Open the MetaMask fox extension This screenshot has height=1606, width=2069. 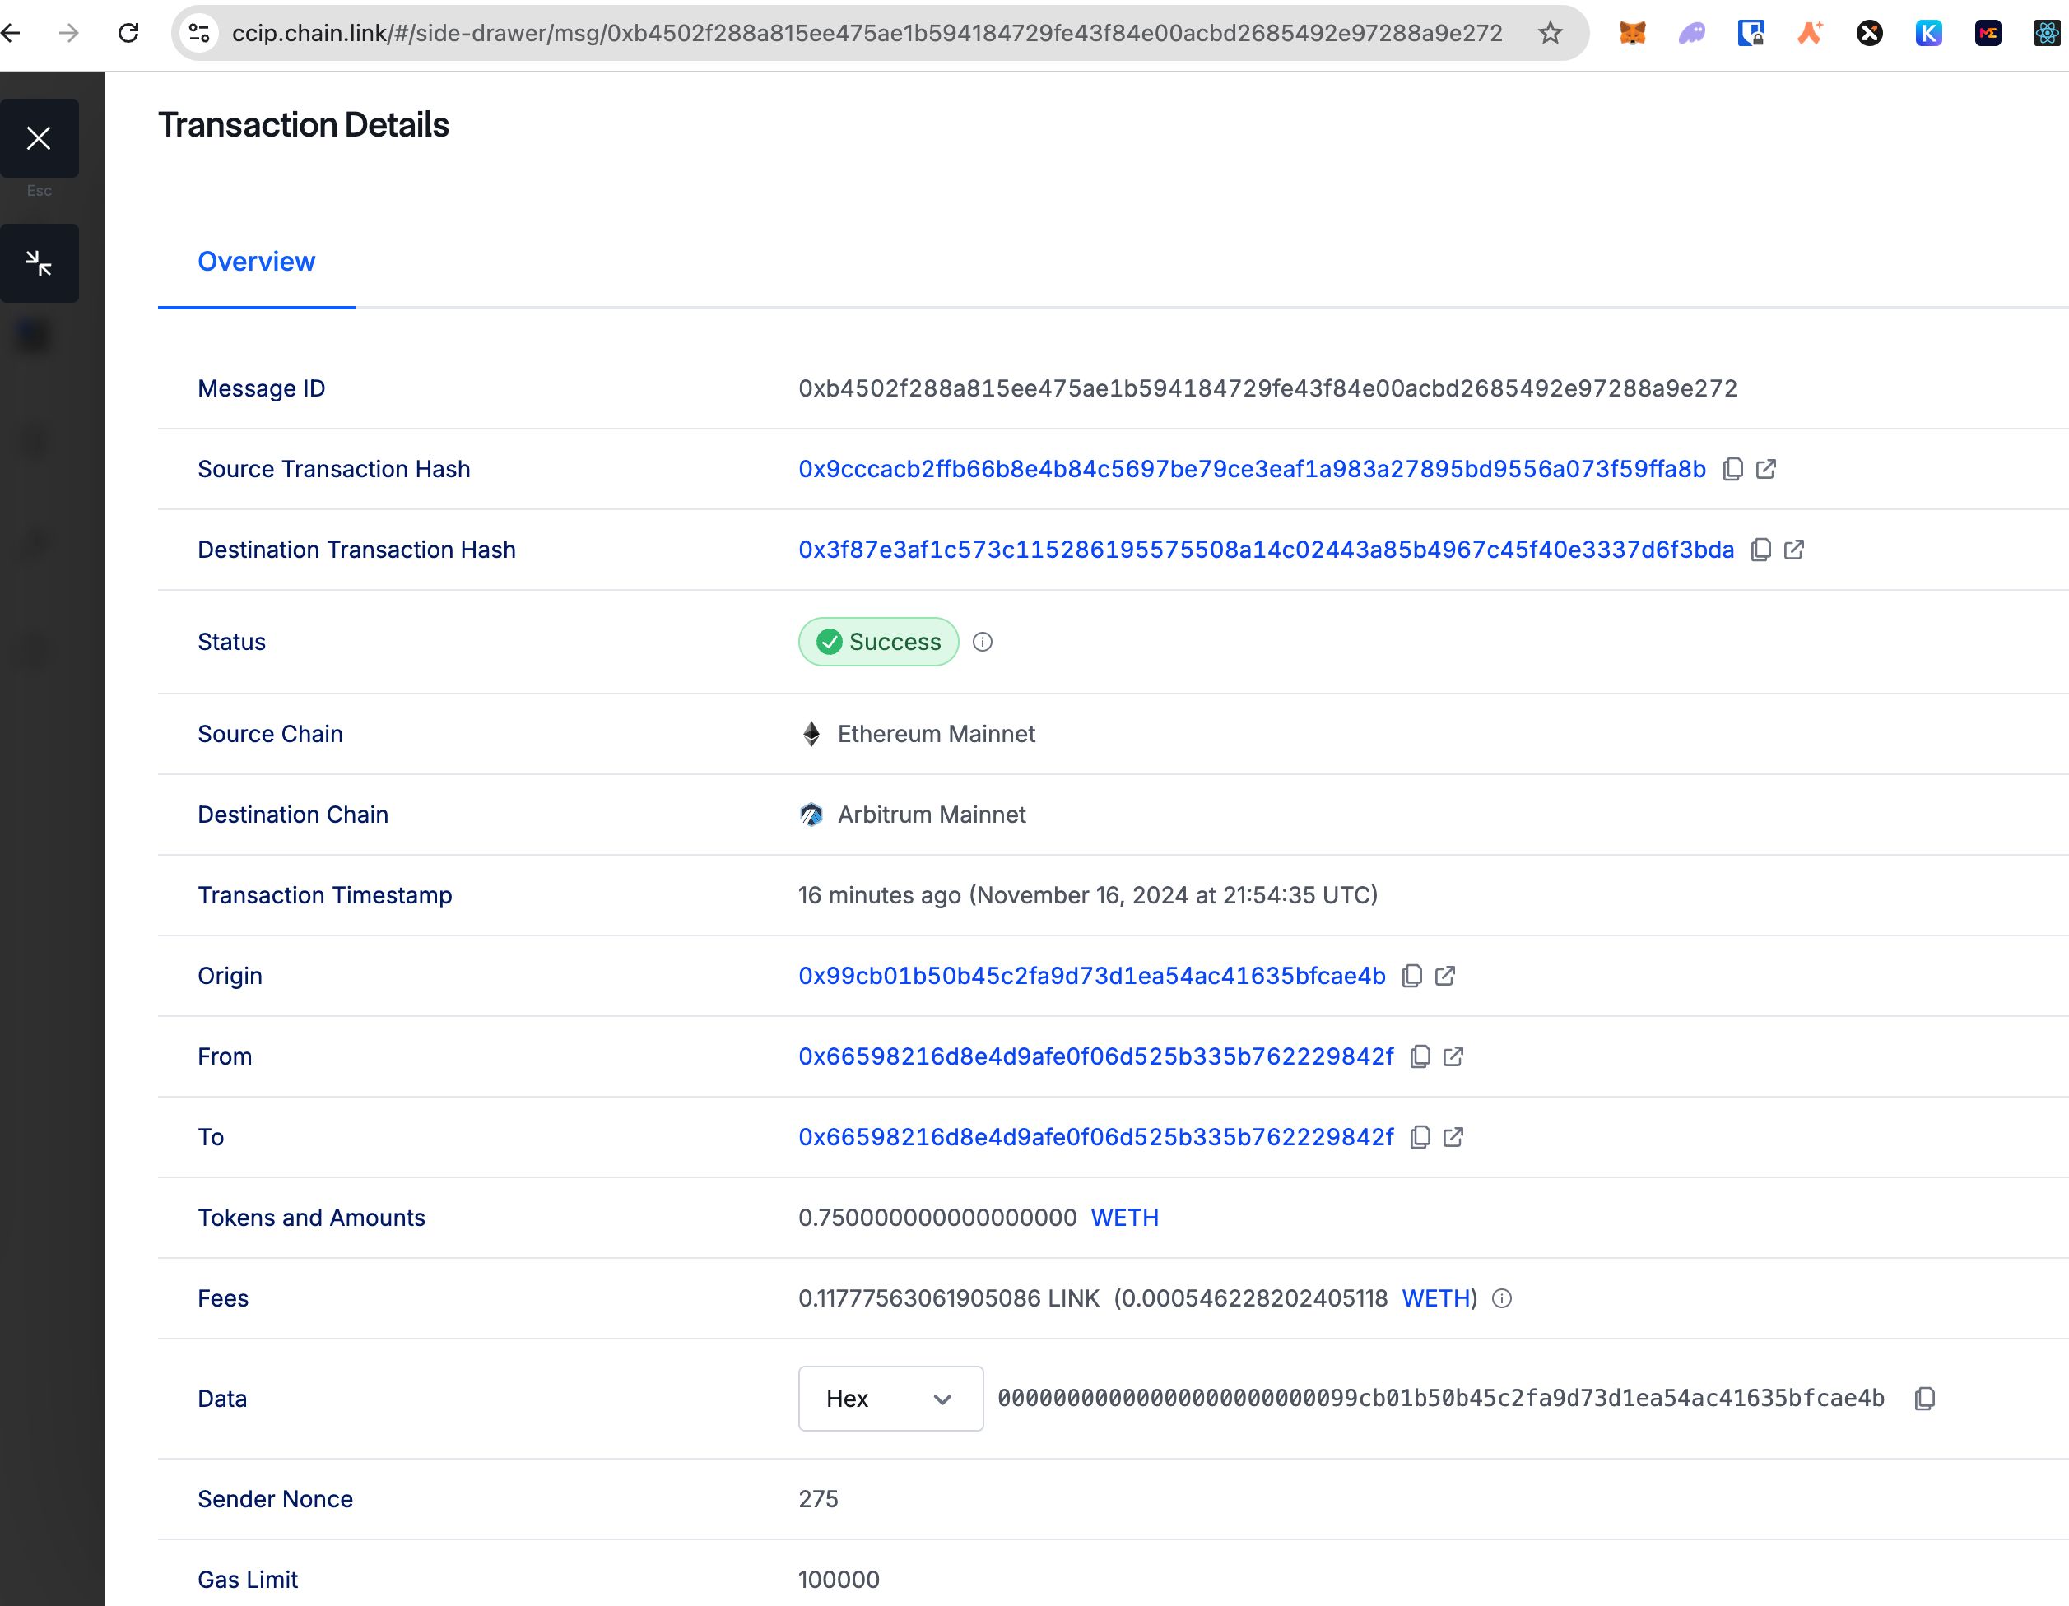(x=1632, y=33)
